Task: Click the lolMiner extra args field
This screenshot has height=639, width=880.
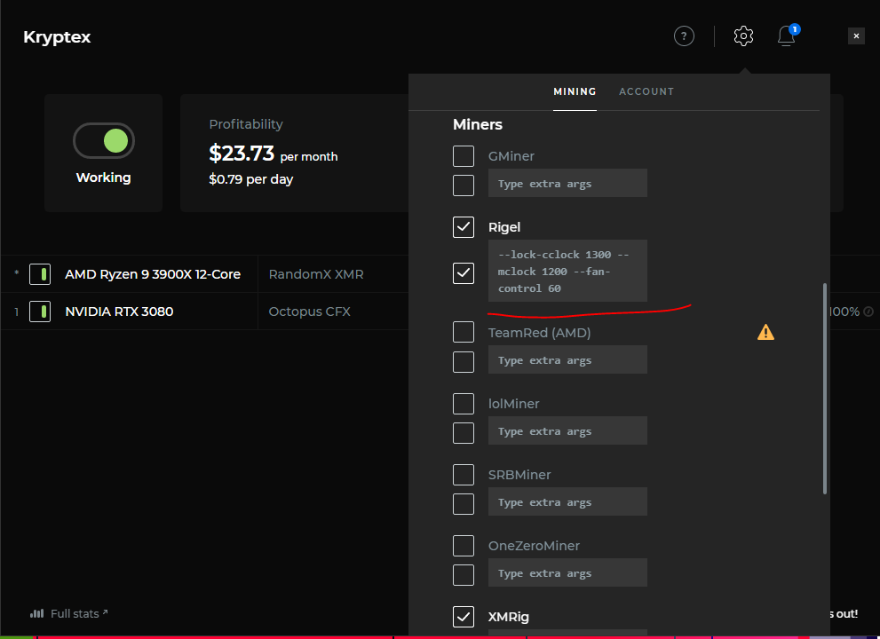Action: pyautogui.click(x=567, y=430)
